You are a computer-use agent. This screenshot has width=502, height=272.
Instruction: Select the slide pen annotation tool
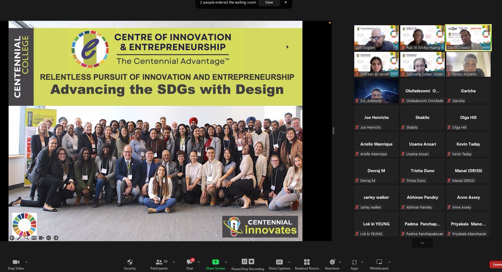click(19, 238)
